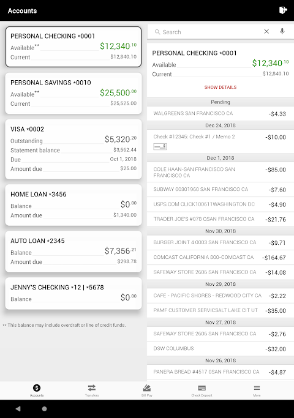Open the Auto Loan *2345 account

click(x=73, y=252)
